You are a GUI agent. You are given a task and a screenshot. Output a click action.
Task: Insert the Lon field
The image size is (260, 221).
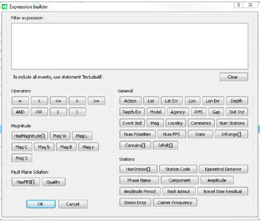click(192, 101)
